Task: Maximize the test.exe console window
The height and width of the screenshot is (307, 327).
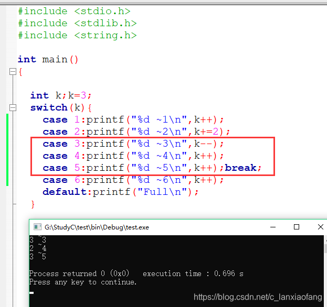Action: pos(297,227)
